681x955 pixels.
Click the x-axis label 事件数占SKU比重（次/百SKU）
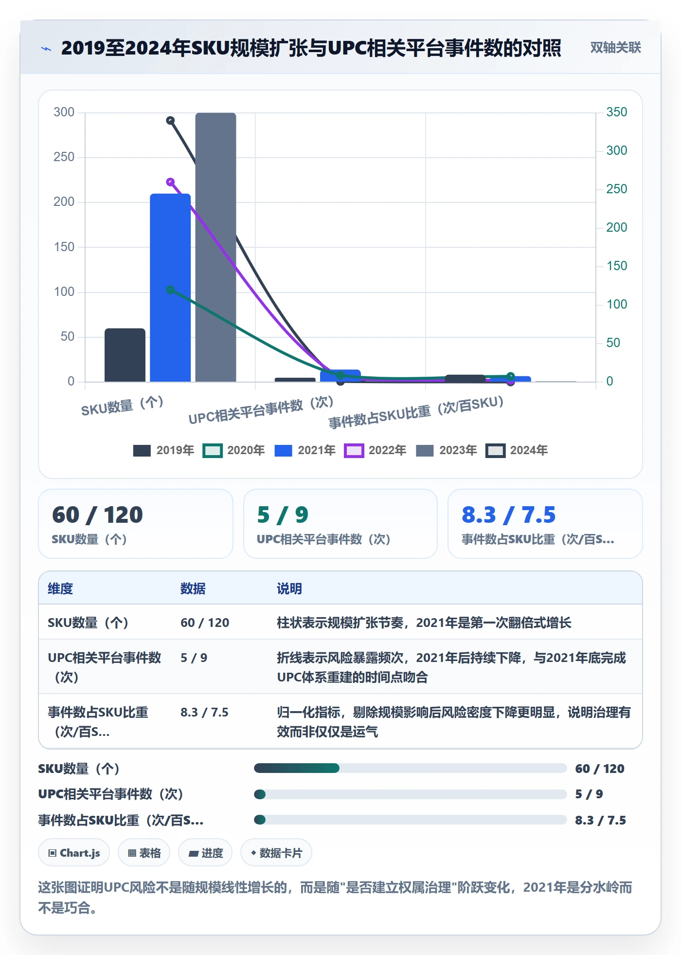tap(416, 412)
